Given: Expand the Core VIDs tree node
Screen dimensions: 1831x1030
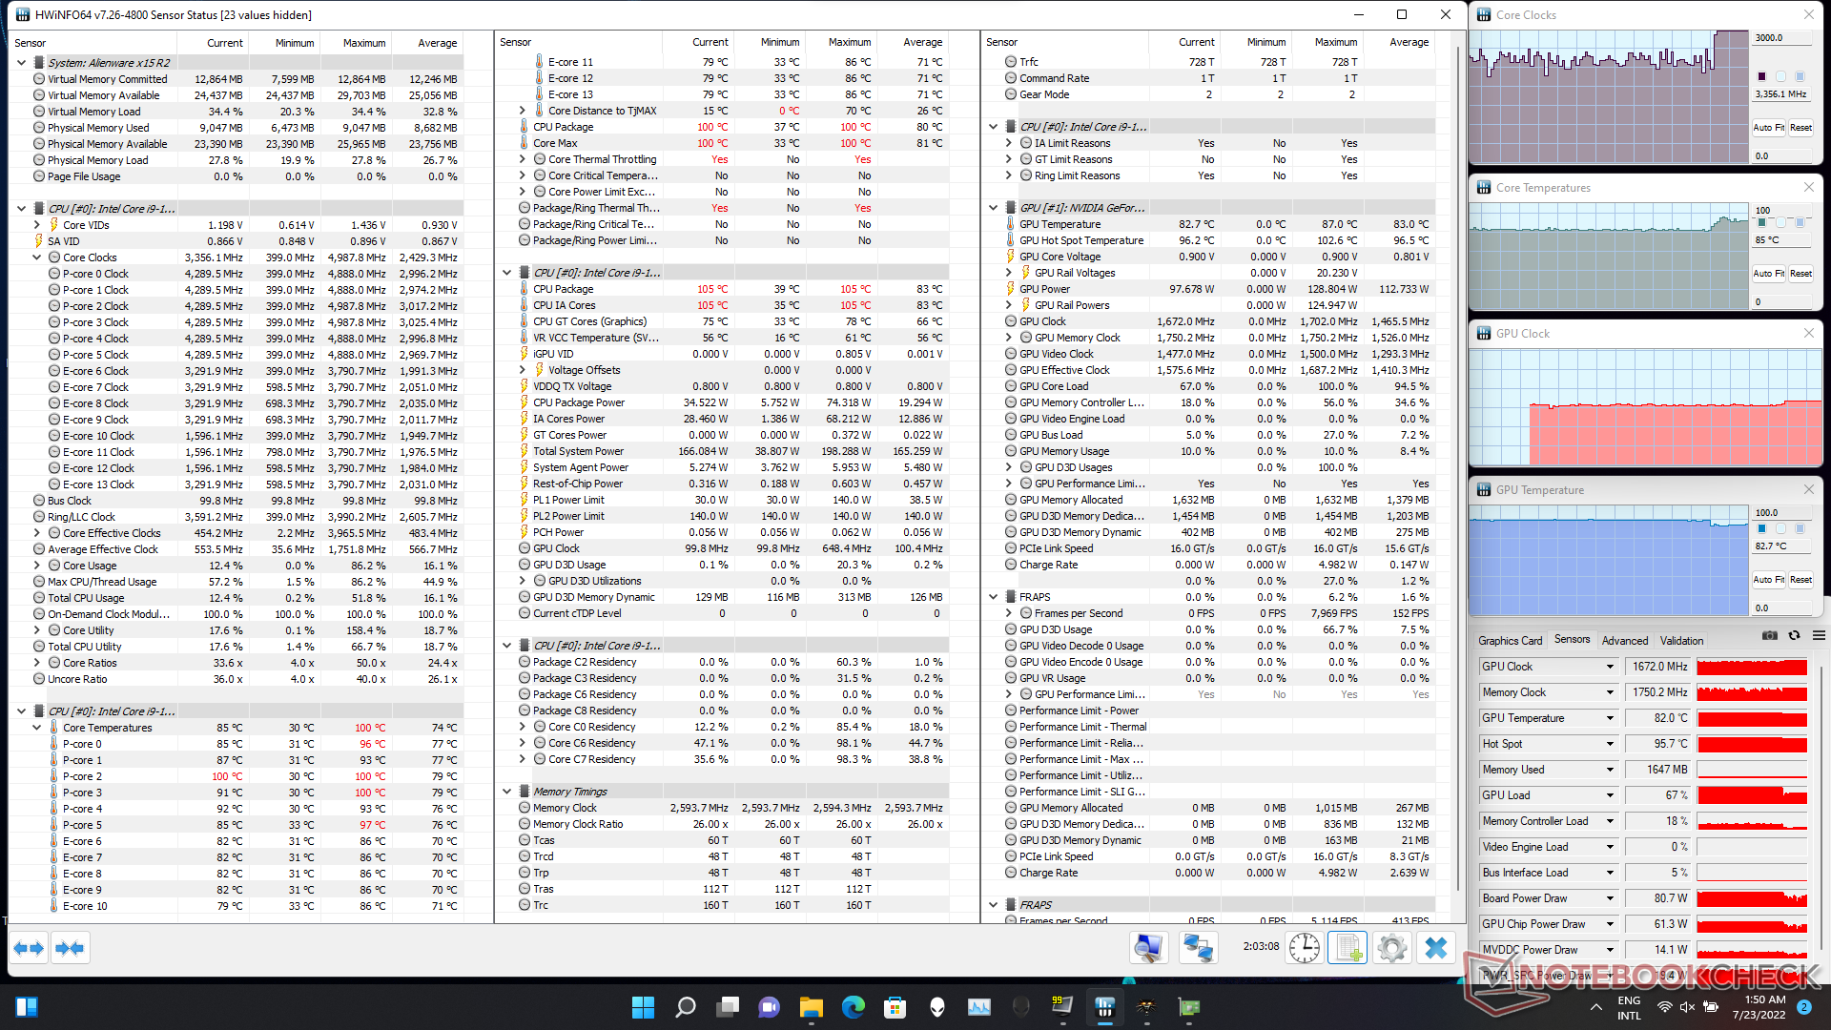Looking at the screenshot, I should tap(37, 225).
